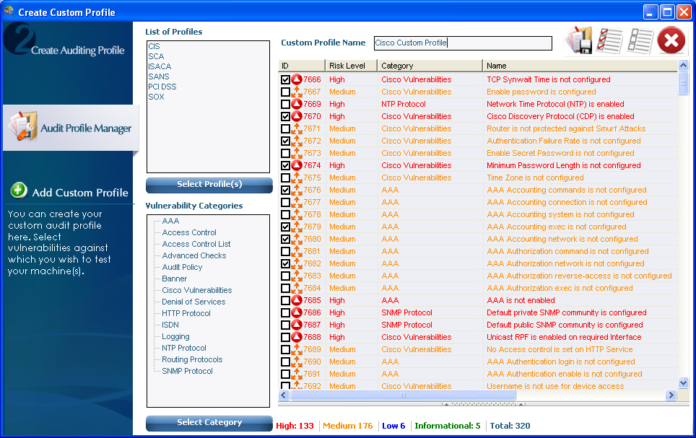Viewport: 696px width, 438px height.
Task: Select the SCA profile in the list
Action: click(x=156, y=56)
